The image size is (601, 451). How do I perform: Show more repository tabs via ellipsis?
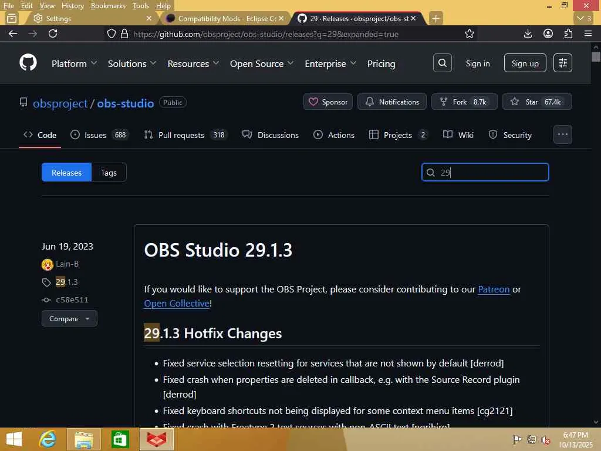[563, 134]
